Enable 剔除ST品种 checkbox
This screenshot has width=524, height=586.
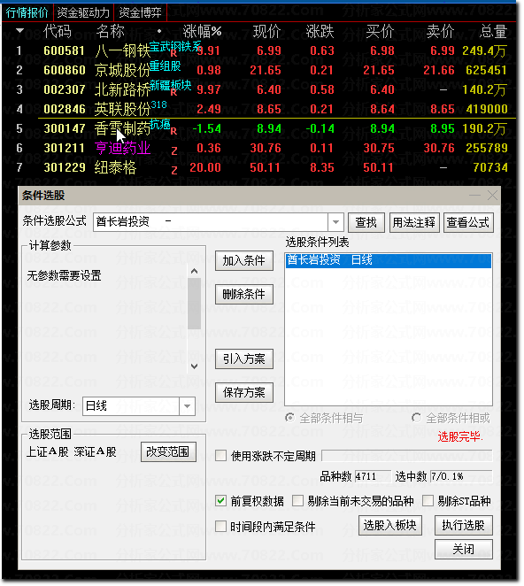[x=428, y=500]
